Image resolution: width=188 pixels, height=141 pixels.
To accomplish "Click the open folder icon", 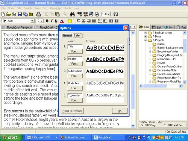I will (x=9, y=14).
